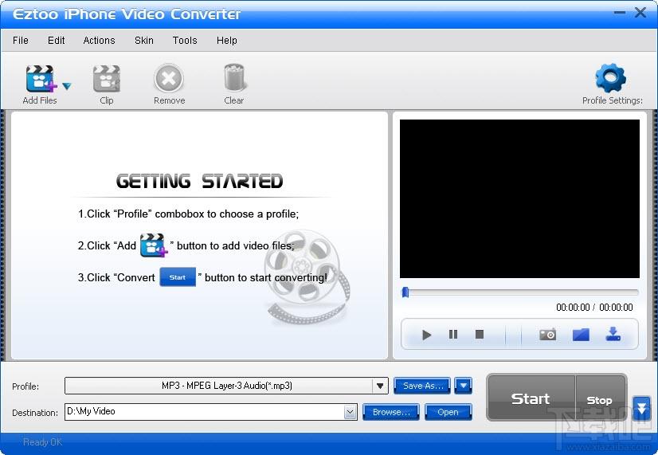This screenshot has height=455, width=658.
Task: Click the download arrow icon under preview
Action: click(x=613, y=335)
